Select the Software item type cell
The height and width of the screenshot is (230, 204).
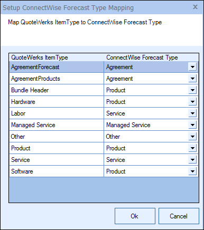click(x=57, y=171)
